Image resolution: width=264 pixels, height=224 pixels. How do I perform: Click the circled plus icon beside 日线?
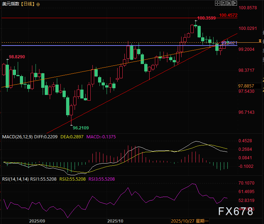pyautogui.click(x=38, y=4)
